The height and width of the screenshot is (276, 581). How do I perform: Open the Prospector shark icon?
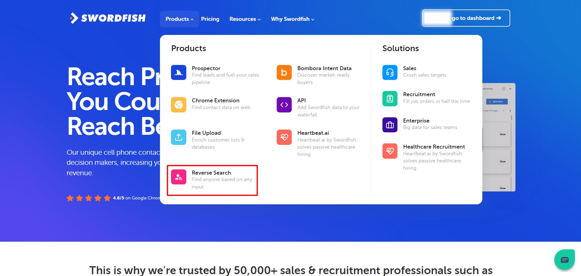[179, 72]
